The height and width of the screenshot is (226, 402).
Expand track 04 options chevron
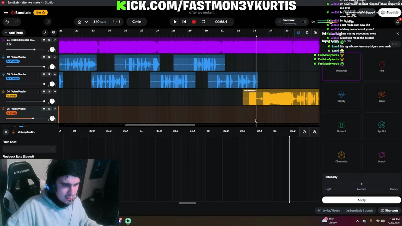coord(55,92)
